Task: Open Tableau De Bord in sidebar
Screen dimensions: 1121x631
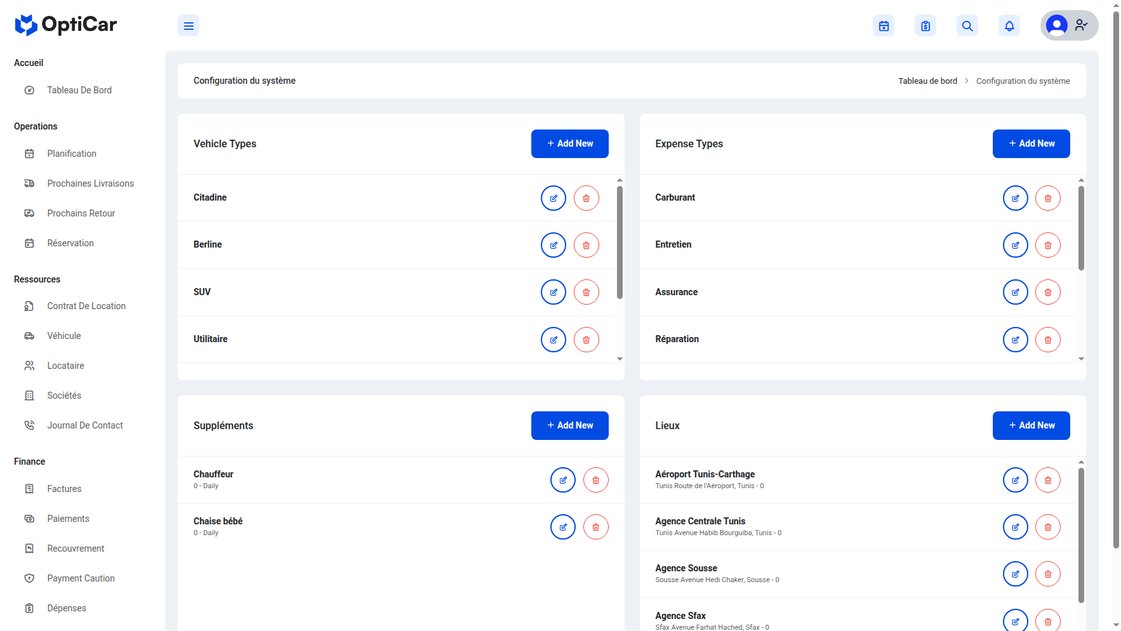Action: click(x=79, y=90)
